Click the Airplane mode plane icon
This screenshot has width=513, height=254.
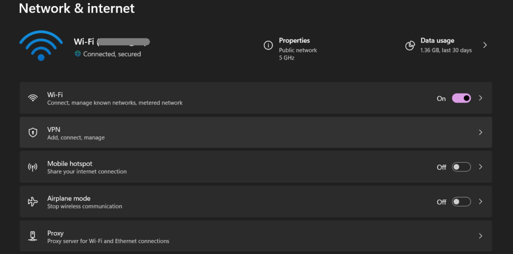(33, 201)
